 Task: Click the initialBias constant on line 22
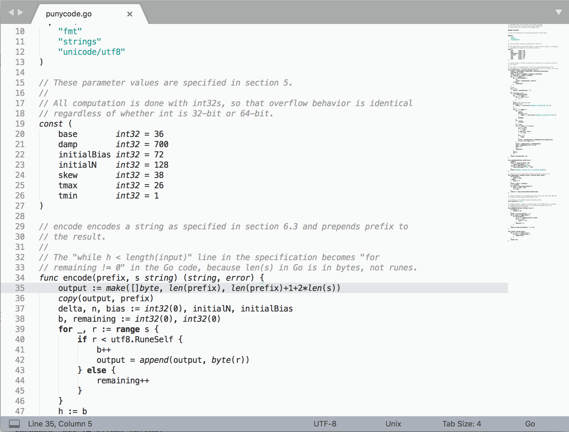[85, 155]
